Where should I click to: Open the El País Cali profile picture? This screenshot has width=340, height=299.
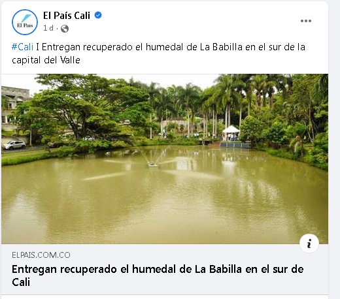click(25, 22)
